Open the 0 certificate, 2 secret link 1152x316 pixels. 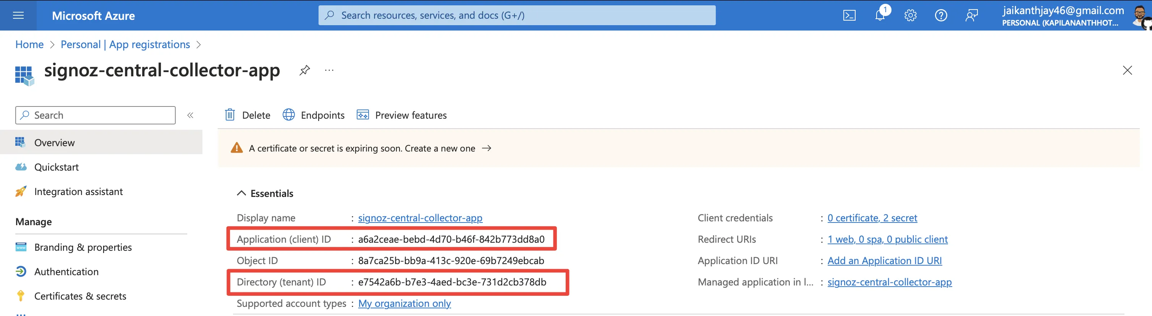pos(872,218)
